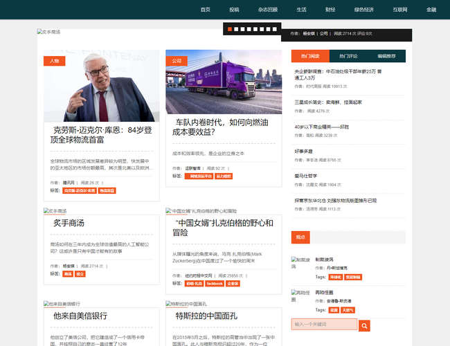
Task: Click the orange 公司 category badge on truck image
Action: tap(177, 61)
